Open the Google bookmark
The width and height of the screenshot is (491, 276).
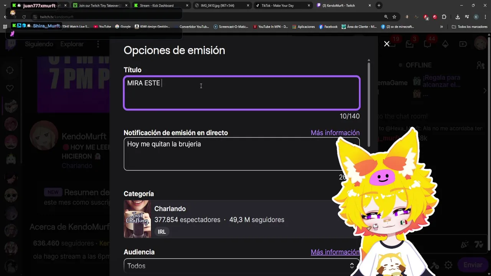(123, 27)
